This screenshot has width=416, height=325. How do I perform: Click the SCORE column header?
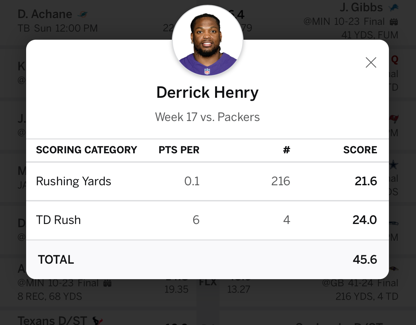360,150
